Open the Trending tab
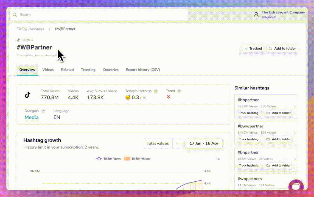 click(x=88, y=70)
